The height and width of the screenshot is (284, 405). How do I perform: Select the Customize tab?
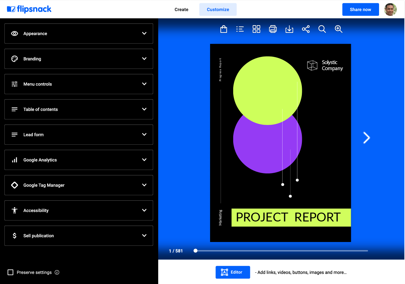click(218, 9)
